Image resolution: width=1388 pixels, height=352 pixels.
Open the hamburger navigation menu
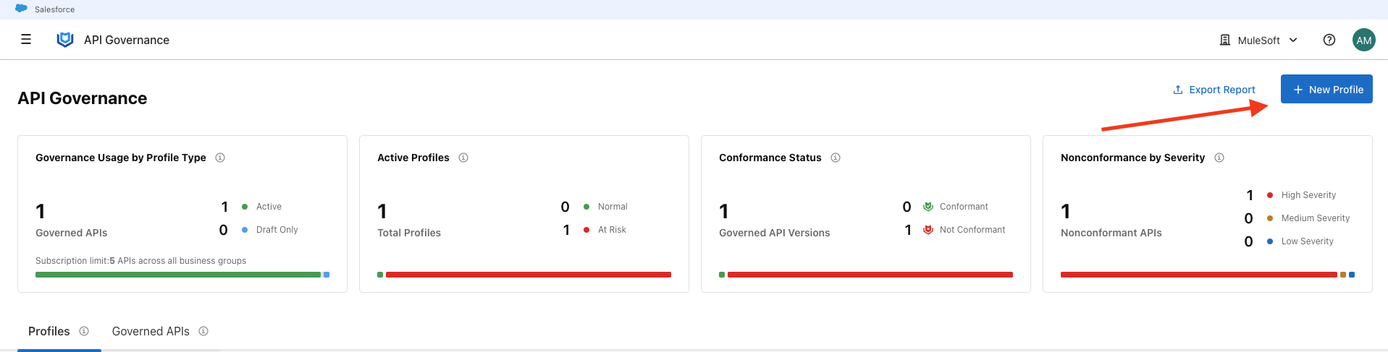(x=26, y=40)
